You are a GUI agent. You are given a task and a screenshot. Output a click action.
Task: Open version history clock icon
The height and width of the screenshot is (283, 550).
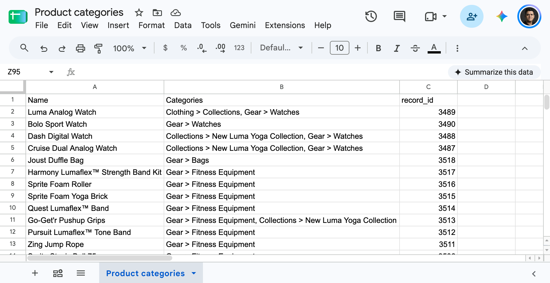tap(371, 16)
